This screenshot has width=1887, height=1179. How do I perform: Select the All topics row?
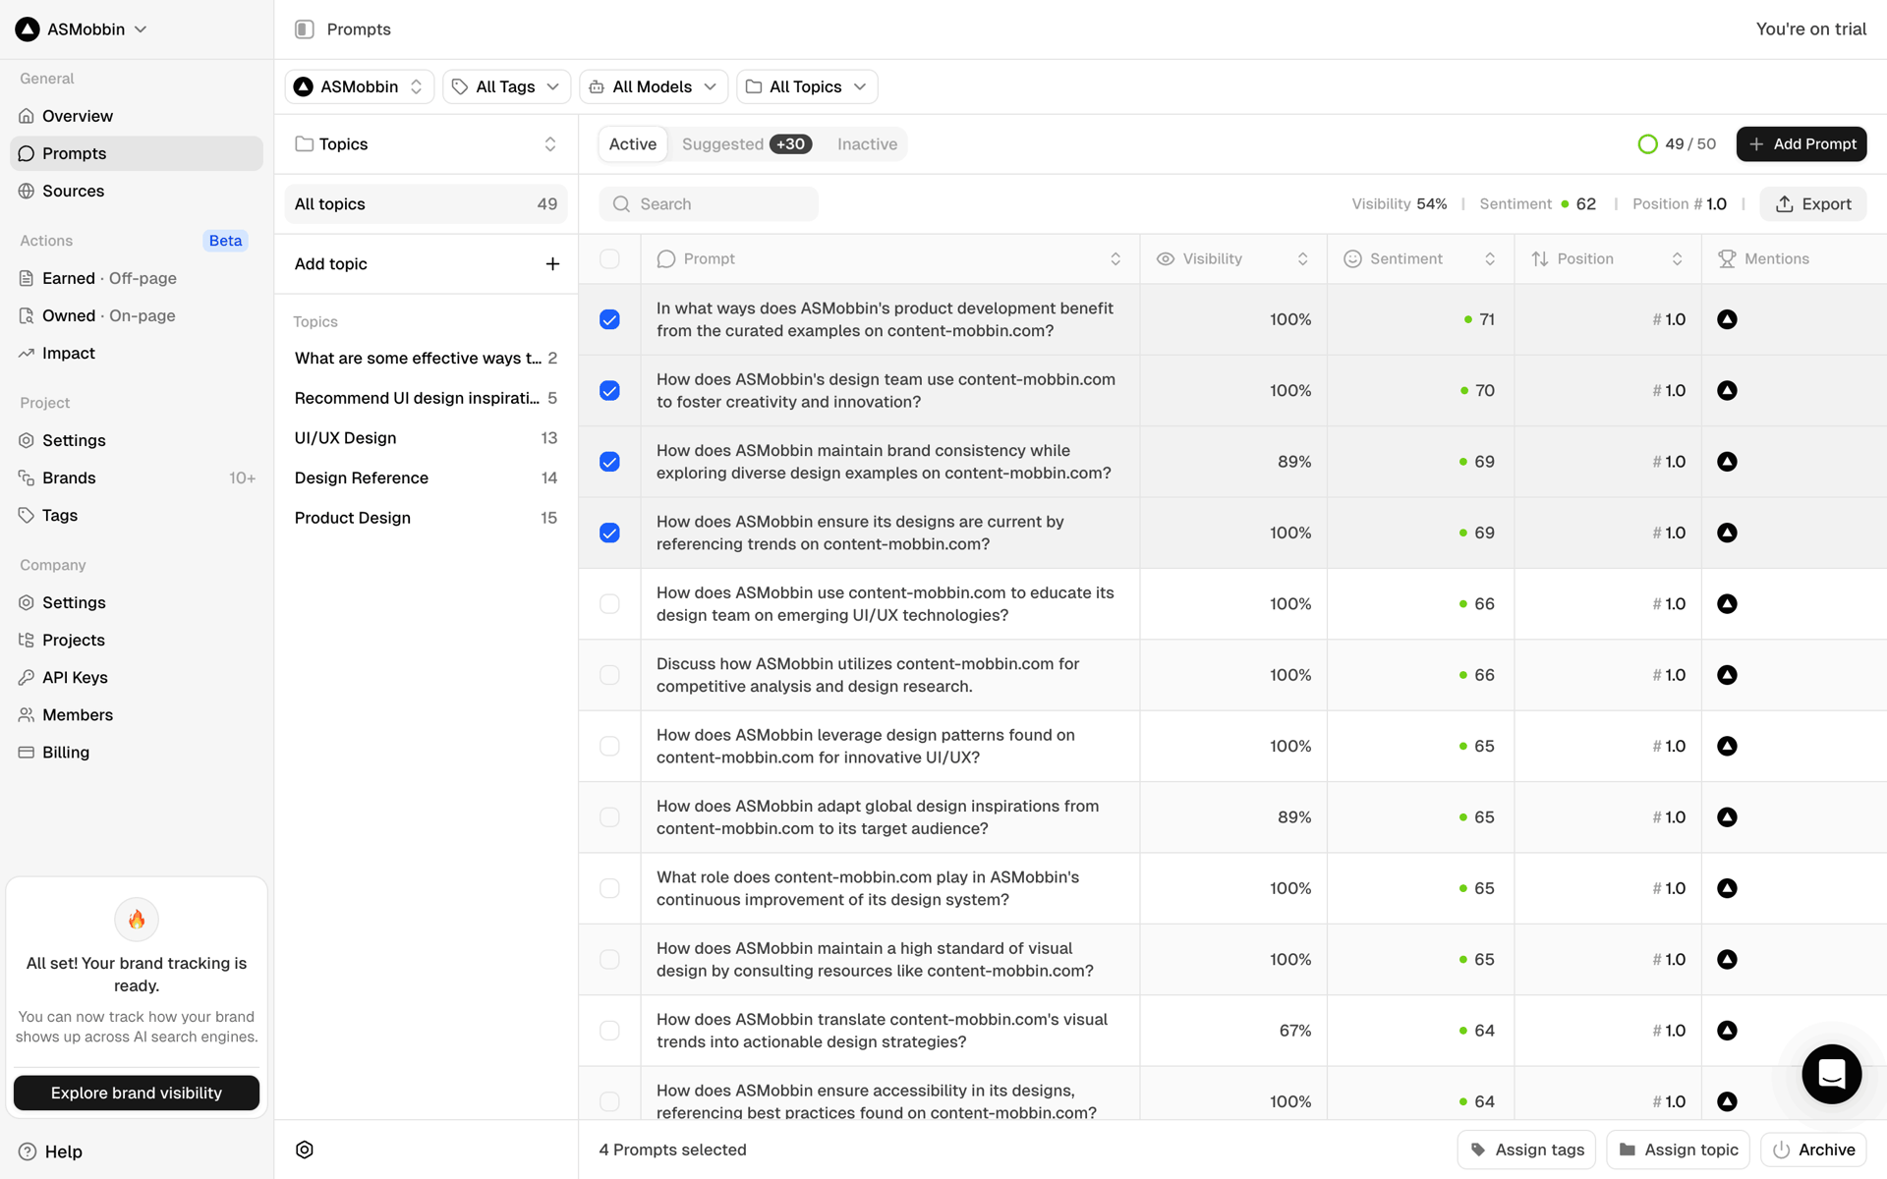coord(427,203)
